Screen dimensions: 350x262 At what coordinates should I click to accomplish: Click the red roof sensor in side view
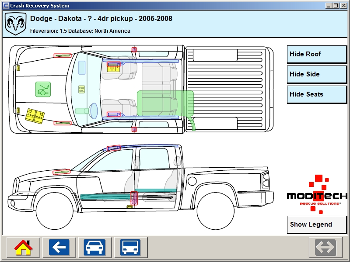point(113,148)
